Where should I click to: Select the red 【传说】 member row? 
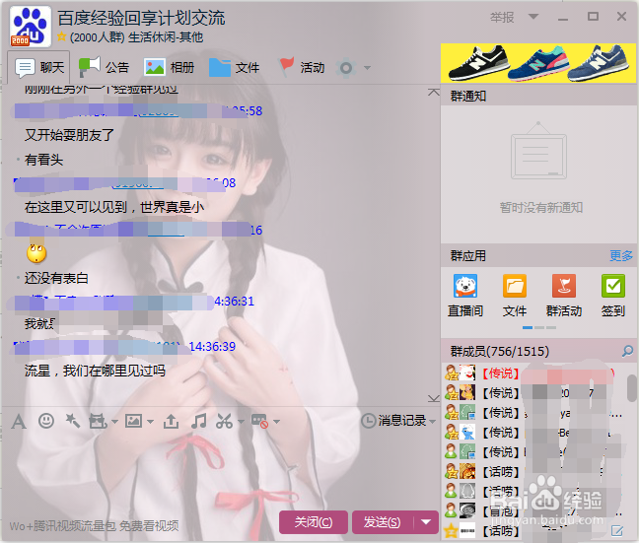535,373
